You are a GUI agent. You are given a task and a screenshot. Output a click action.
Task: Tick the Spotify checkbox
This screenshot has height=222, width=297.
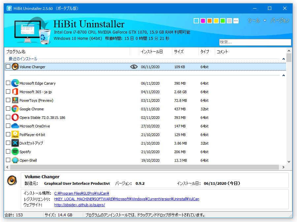[8, 152]
